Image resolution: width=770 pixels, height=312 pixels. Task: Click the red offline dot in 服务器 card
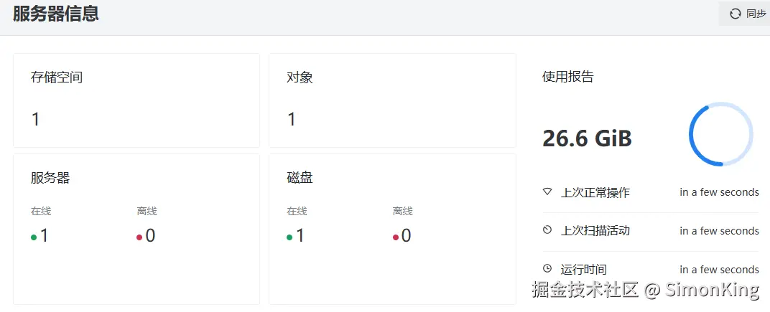(139, 237)
